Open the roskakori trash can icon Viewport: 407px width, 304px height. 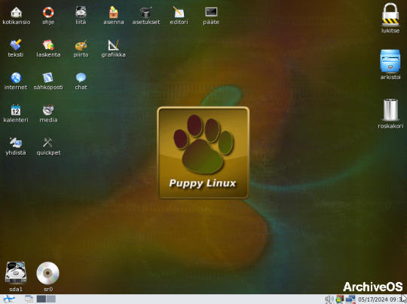(390, 110)
